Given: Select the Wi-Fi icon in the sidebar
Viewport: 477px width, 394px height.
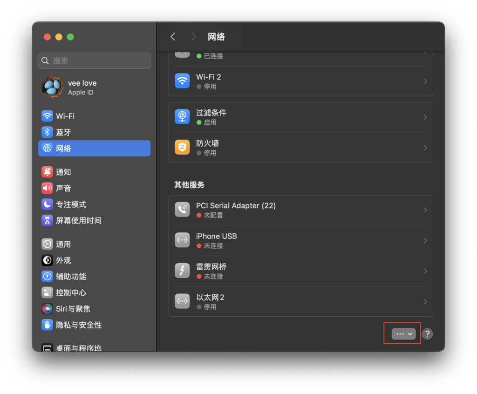Looking at the screenshot, I should click(x=47, y=115).
